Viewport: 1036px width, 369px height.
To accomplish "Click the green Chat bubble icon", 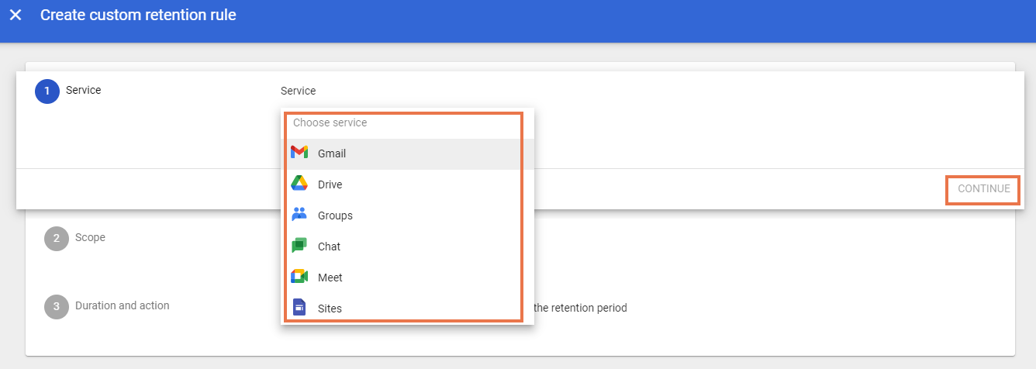I will (299, 246).
